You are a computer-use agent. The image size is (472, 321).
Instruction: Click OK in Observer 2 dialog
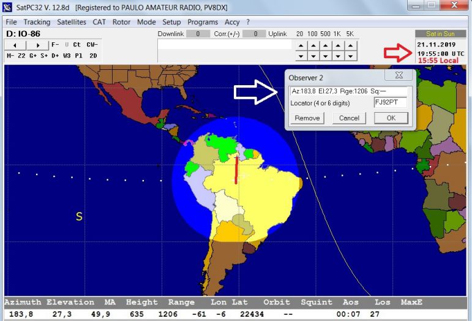coord(391,118)
